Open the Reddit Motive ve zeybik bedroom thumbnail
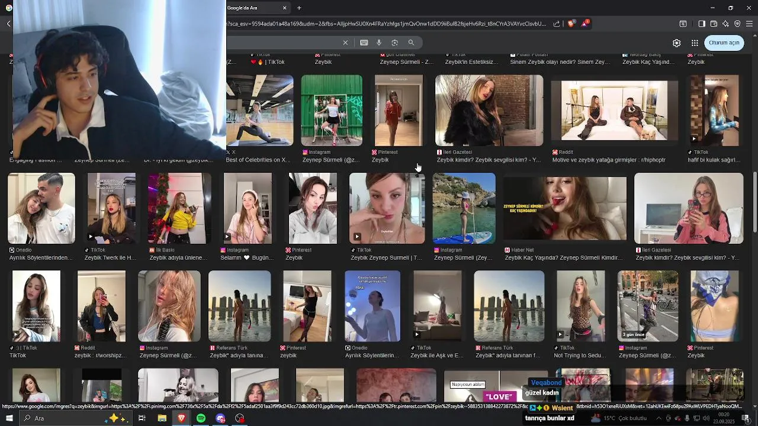The height and width of the screenshot is (426, 758). [614, 111]
